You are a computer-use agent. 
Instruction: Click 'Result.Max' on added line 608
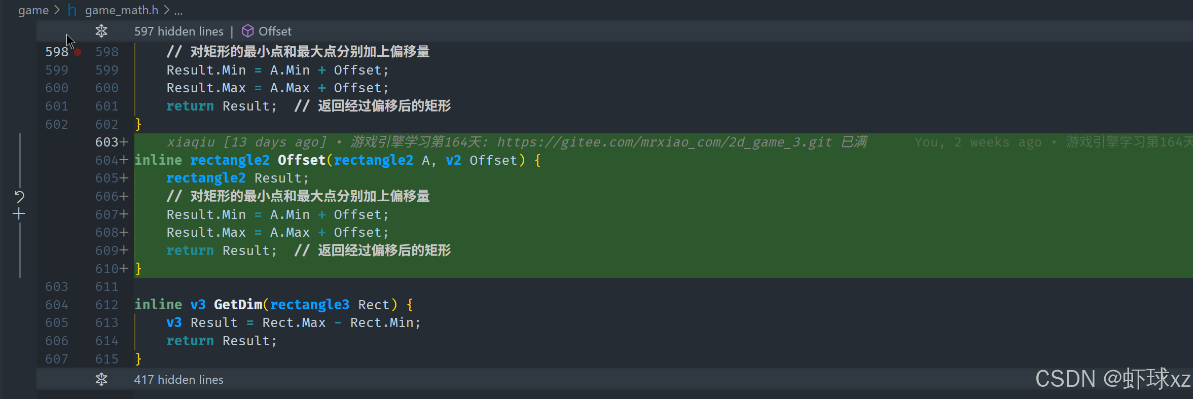[x=206, y=233]
